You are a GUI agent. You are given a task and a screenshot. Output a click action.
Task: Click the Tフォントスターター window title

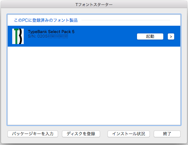tap(94, 5)
